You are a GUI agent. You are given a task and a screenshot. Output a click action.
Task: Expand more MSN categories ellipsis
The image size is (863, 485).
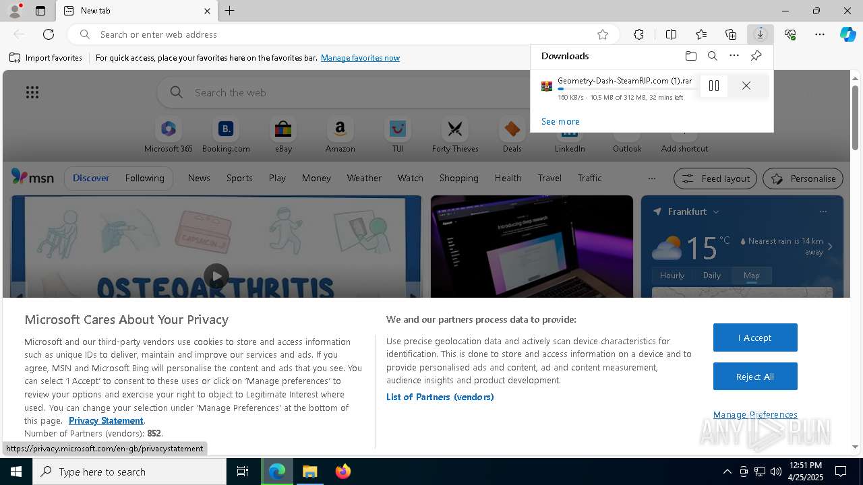click(651, 179)
